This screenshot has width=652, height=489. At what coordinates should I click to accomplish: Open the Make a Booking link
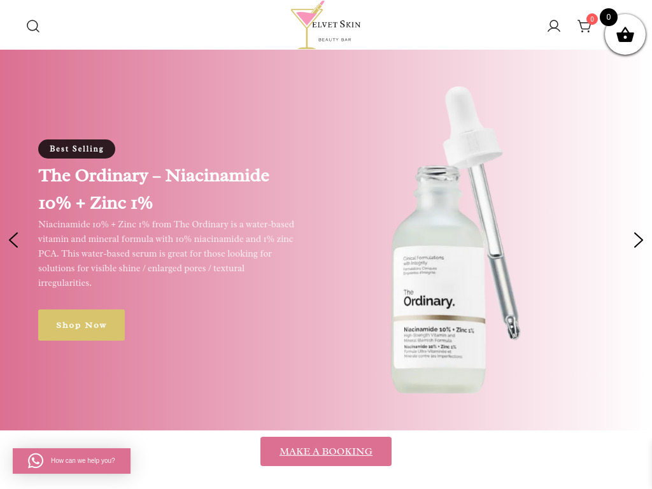click(x=325, y=451)
